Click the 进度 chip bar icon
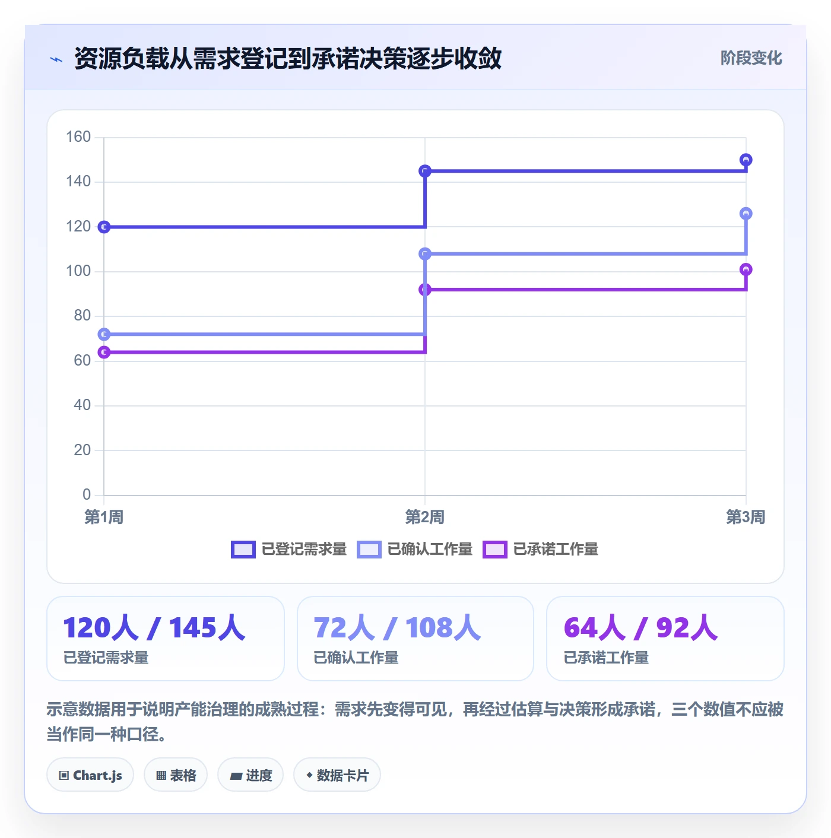This screenshot has height=838, width=831. pyautogui.click(x=236, y=776)
